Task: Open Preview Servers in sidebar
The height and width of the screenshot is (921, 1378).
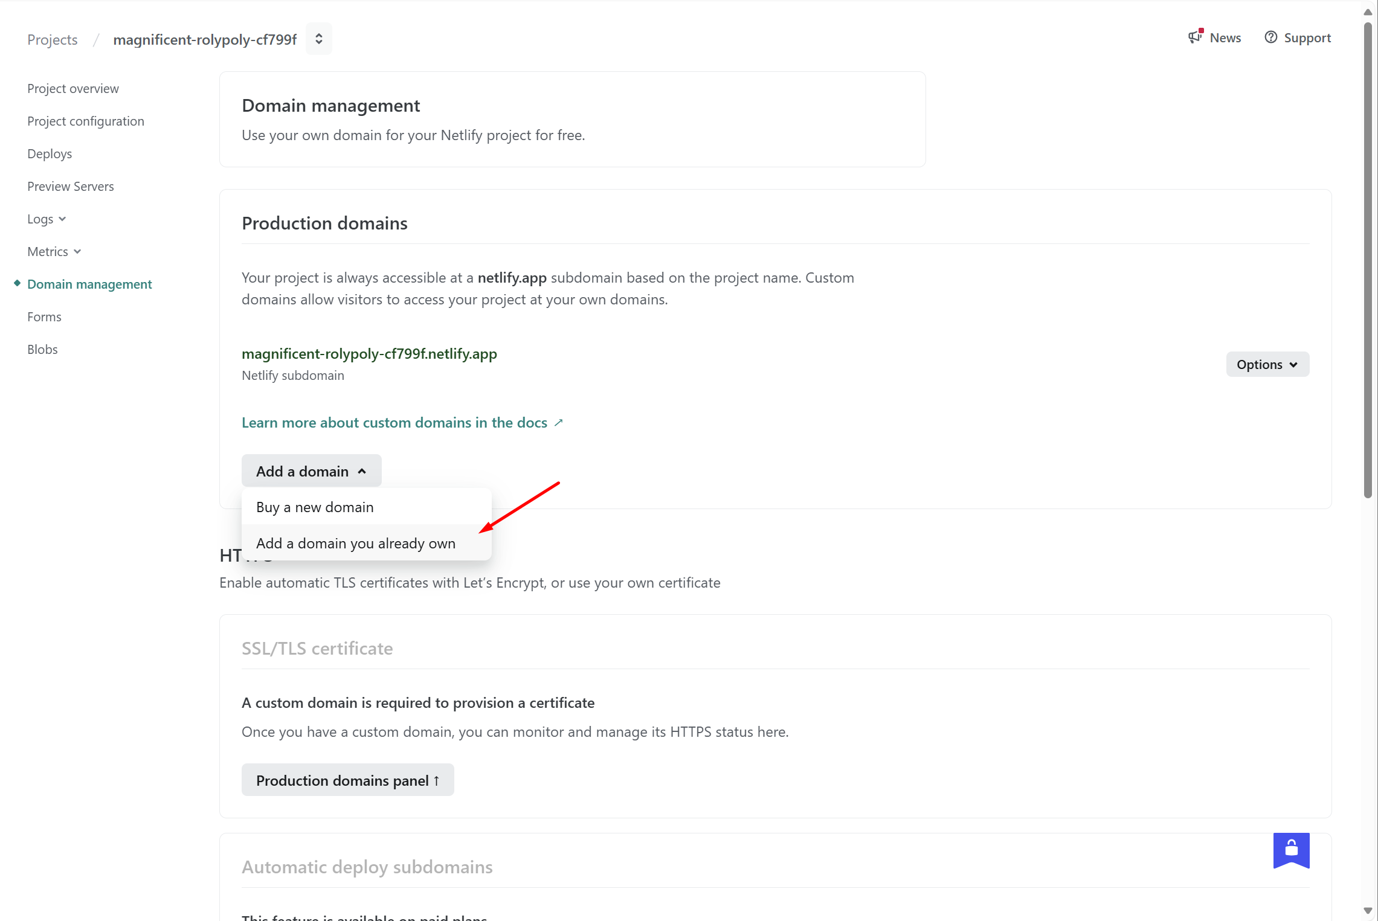Action: point(71,187)
